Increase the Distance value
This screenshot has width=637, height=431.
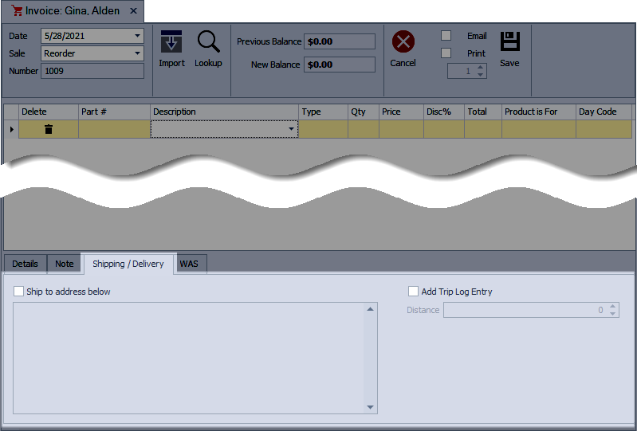click(x=612, y=306)
